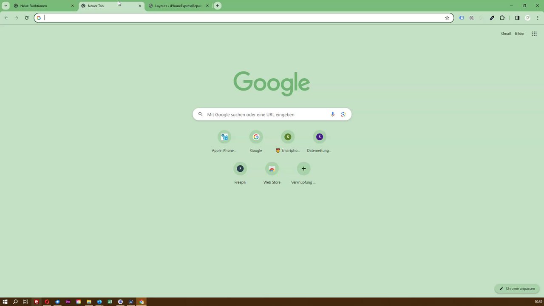Screen dimensions: 544x306
Task: Open the Gmail link
Action: (506, 34)
